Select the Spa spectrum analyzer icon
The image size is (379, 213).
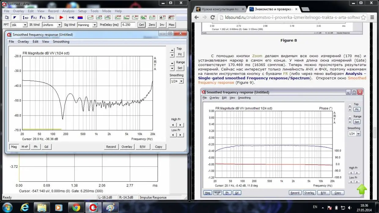pyautogui.click(x=51, y=18)
